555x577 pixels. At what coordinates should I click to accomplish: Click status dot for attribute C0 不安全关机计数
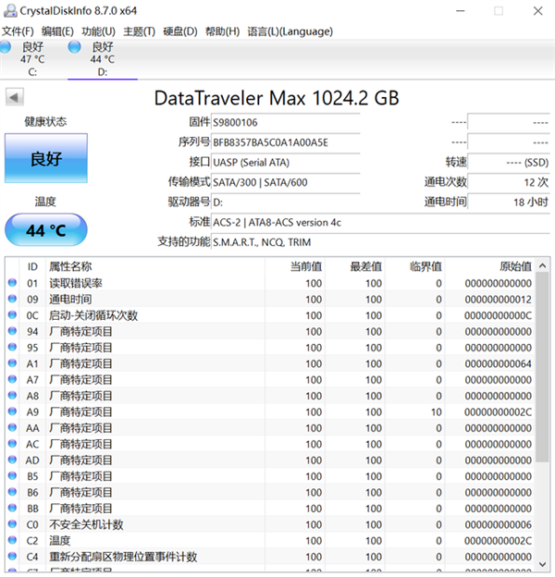[x=13, y=524]
